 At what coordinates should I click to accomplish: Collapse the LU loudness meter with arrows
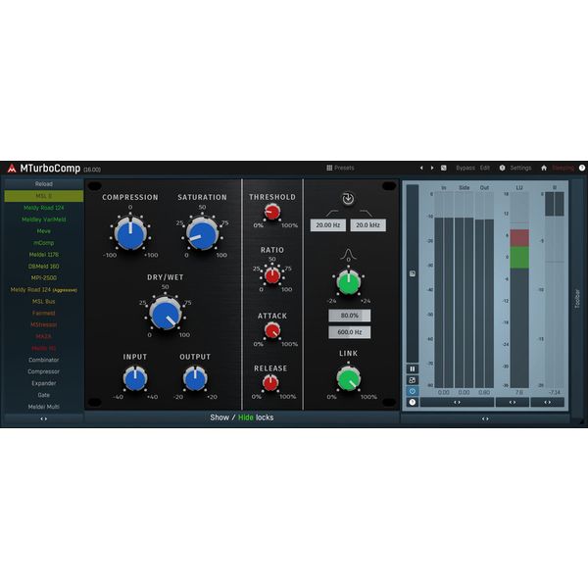click(513, 403)
